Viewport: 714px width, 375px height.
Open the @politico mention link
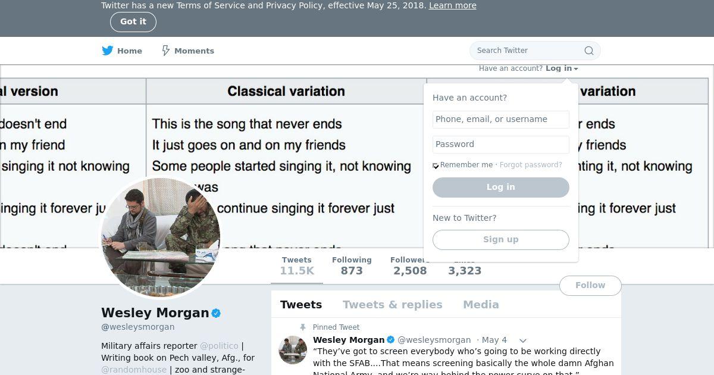pos(219,346)
